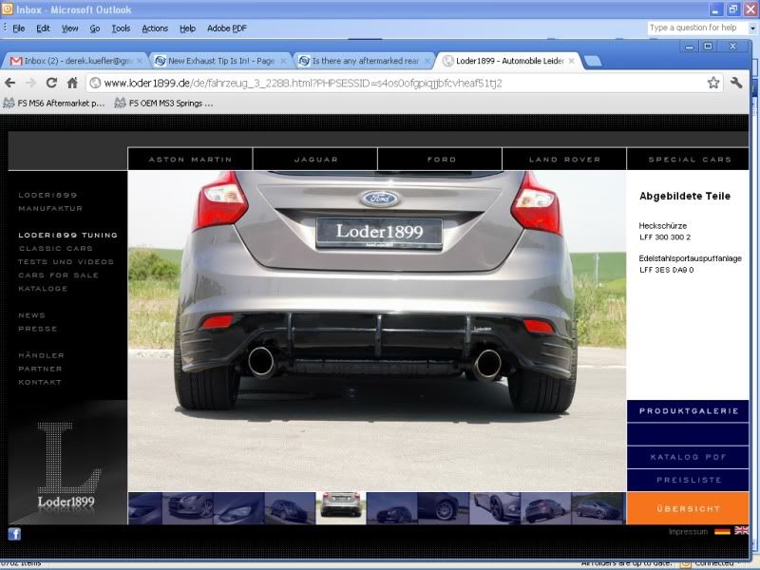The image size is (760, 570).
Task: Close the aftermarked rear tab
Action: [x=427, y=61]
